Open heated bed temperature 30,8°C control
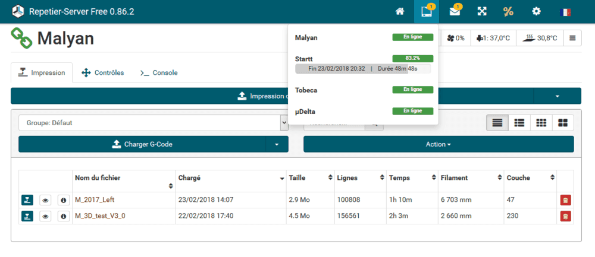The height and width of the screenshot is (257, 595). coord(540,38)
